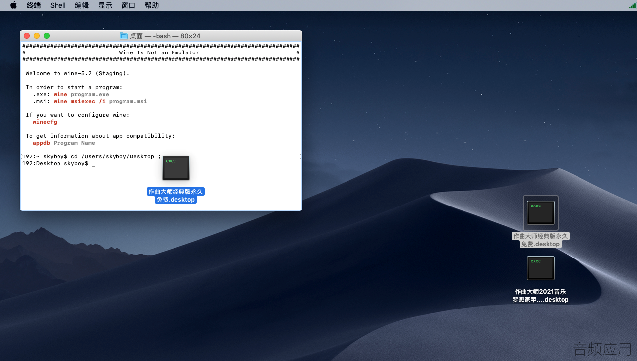
Task: Open the 编辑 menu
Action: [x=82, y=5]
